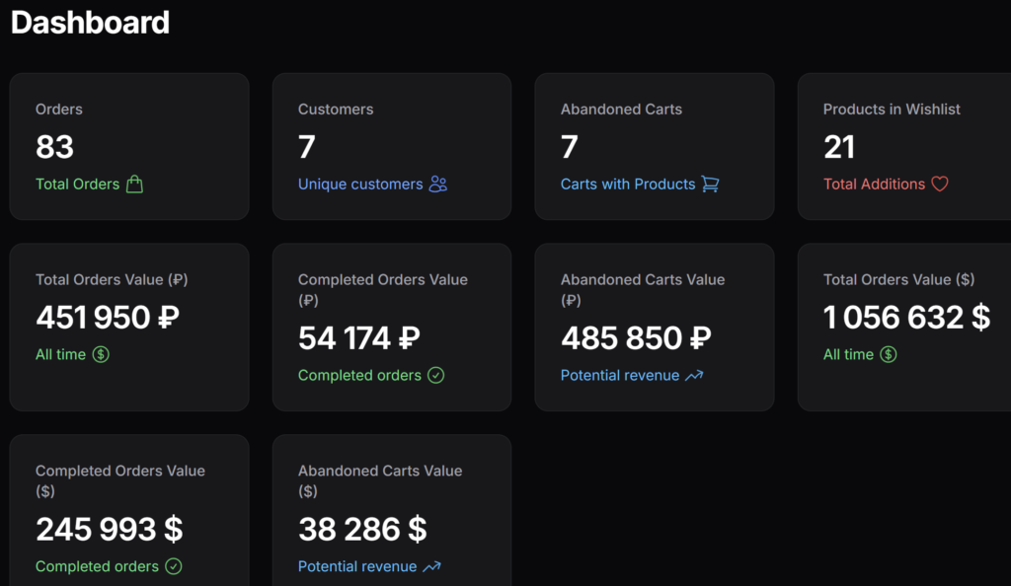Click the checkmark icon in Completed Orders Value (₽) card

[x=436, y=376]
